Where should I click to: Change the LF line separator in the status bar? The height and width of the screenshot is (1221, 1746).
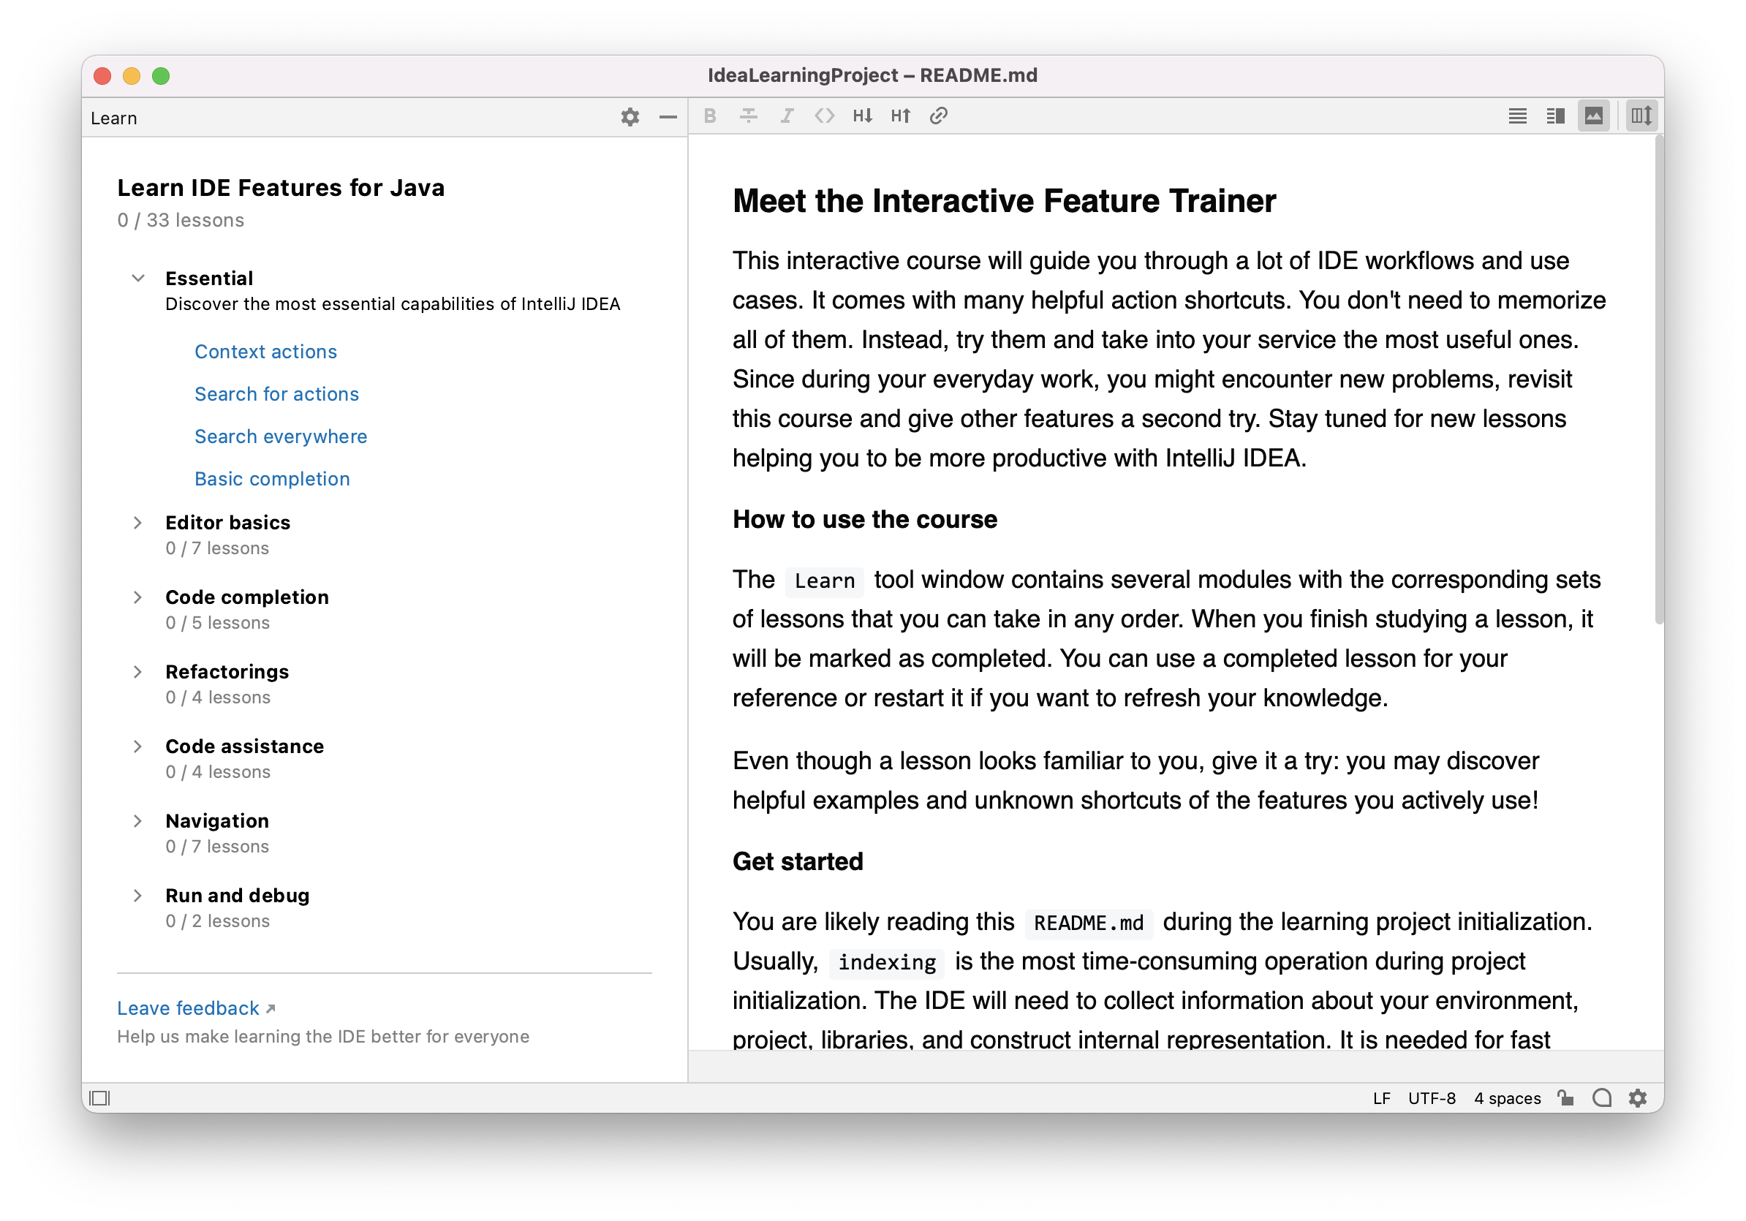pyautogui.click(x=1382, y=1098)
